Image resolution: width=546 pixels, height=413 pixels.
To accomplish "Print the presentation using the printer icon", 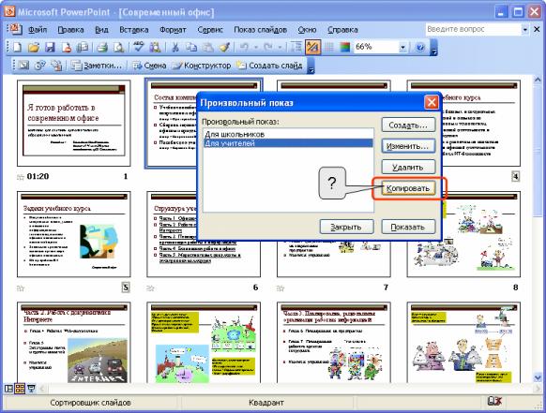I will 102,47.
